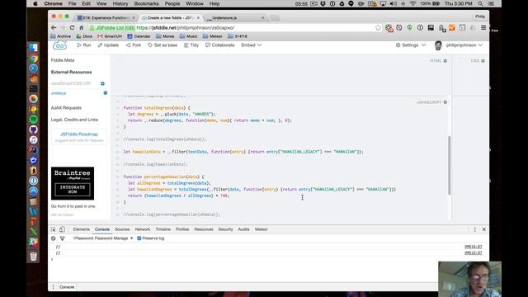The width and height of the screenshot is (528, 297).
Task: Click the Chrome home button
Action: pyautogui.click(x=81, y=27)
